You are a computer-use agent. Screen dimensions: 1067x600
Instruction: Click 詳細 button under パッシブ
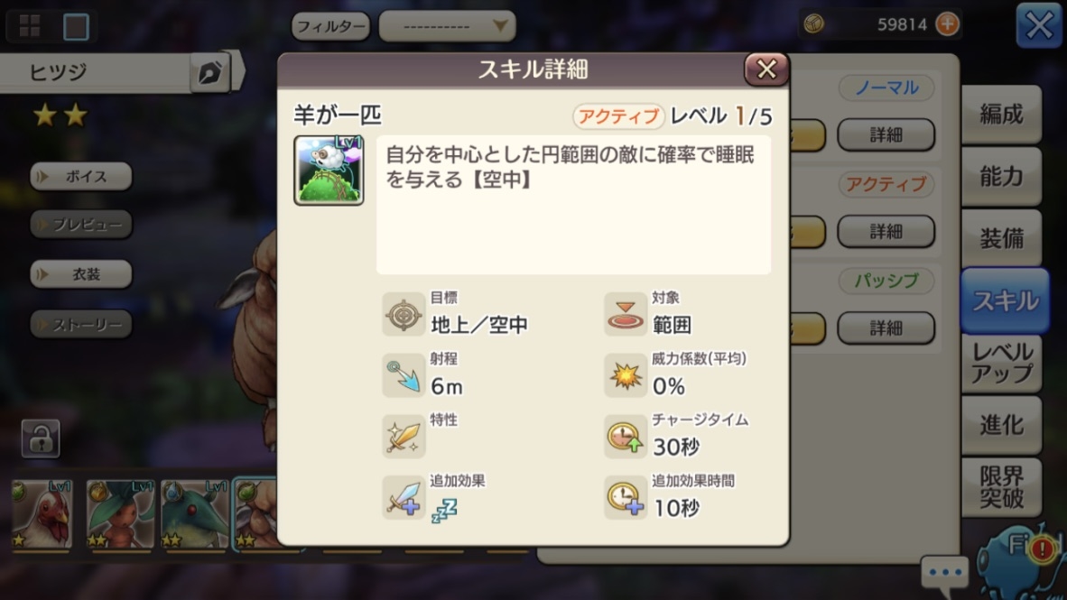(x=886, y=328)
